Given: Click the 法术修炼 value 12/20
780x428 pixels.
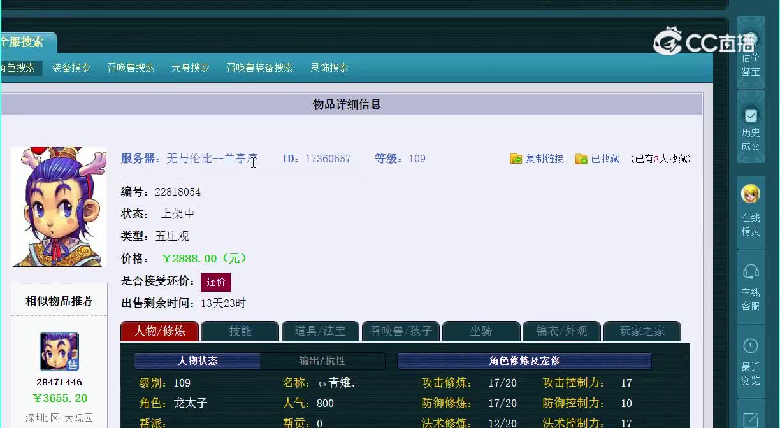Looking at the screenshot, I should tap(503, 424).
